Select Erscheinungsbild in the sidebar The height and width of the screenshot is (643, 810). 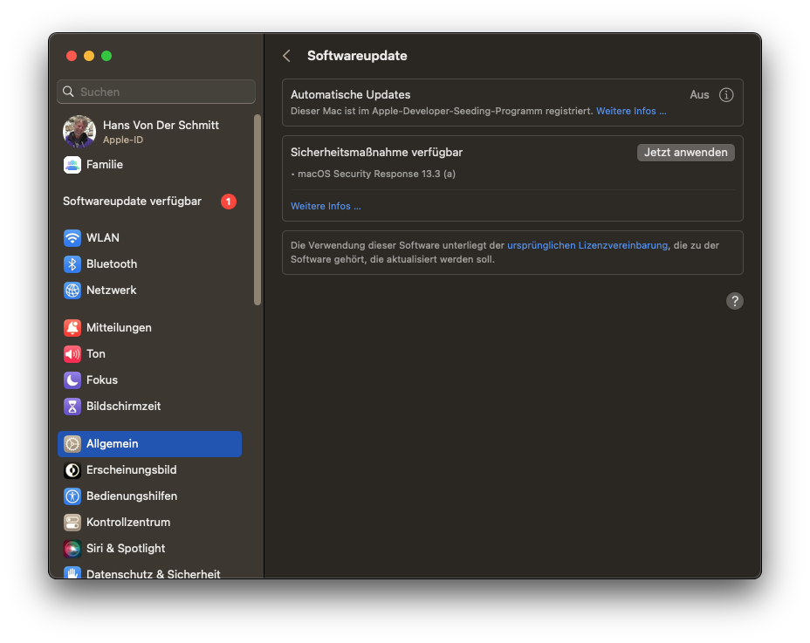coord(131,470)
